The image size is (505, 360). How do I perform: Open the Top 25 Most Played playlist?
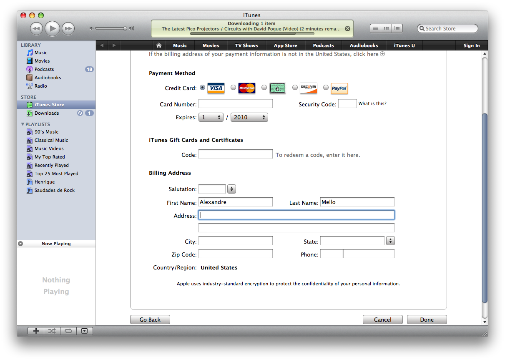[x=56, y=174]
